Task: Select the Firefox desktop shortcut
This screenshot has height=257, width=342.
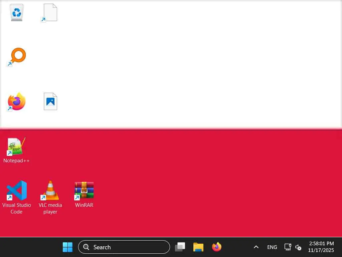Action: point(17,102)
